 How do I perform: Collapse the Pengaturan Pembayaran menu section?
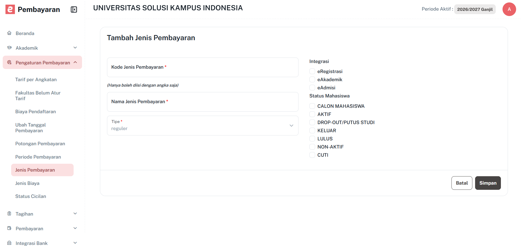[x=75, y=62]
